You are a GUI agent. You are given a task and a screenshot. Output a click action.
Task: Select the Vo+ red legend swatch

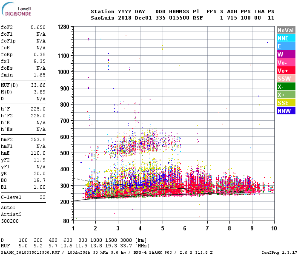pyautogui.click(x=286, y=71)
